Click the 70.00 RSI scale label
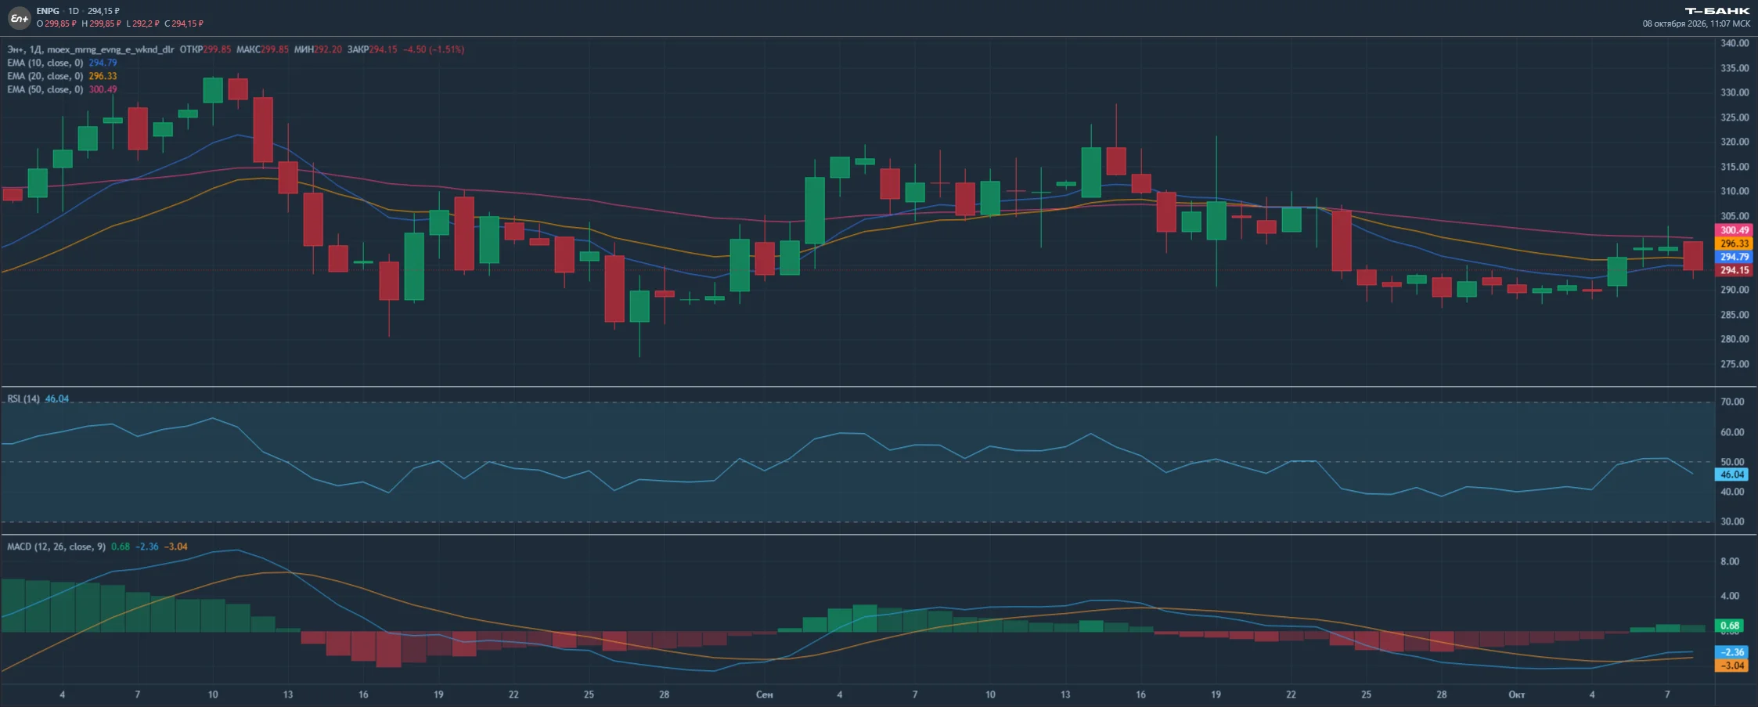The image size is (1758, 707). [x=1732, y=402]
